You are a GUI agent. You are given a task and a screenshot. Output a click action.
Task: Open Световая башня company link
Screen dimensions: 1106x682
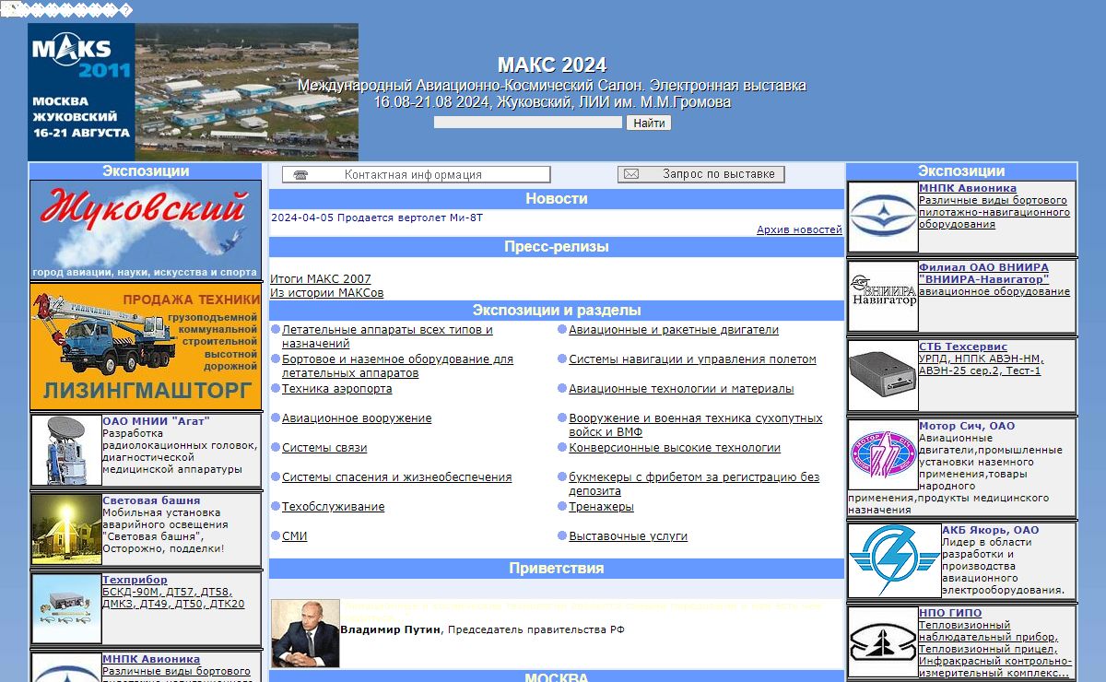pyautogui.click(x=151, y=500)
